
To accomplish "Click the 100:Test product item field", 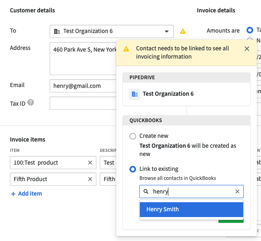I will click(53, 163).
